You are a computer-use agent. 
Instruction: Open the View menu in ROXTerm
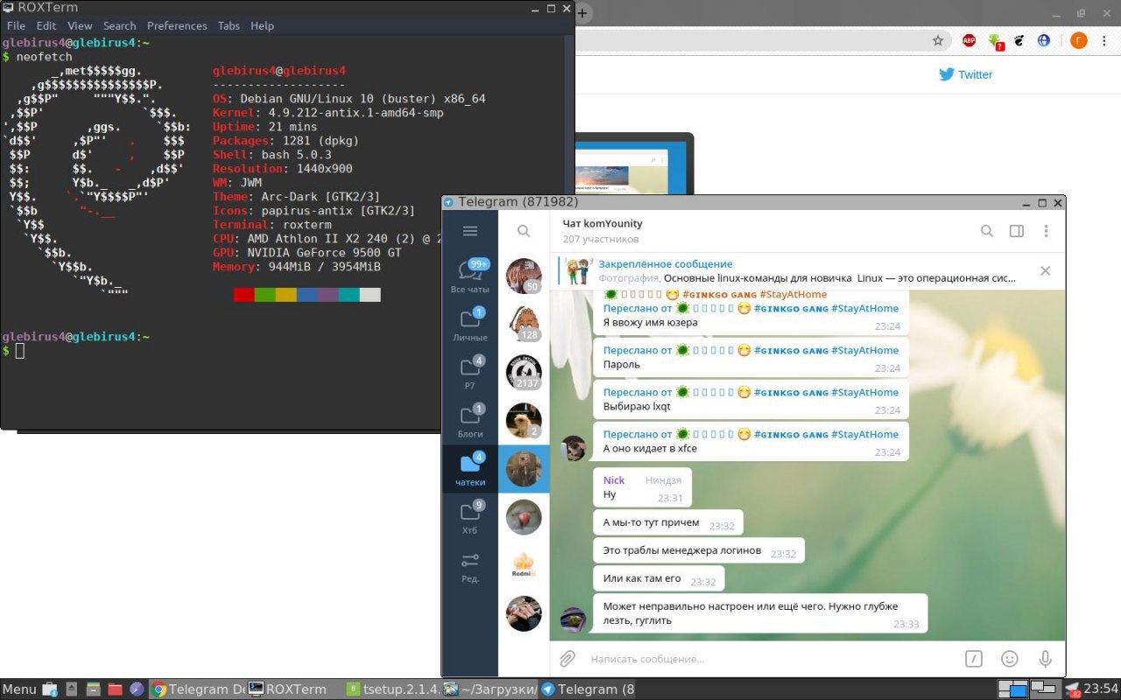80,25
